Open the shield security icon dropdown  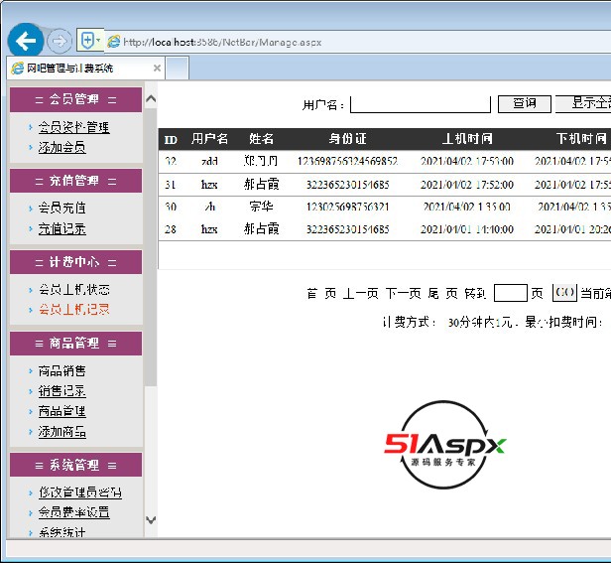(x=90, y=41)
